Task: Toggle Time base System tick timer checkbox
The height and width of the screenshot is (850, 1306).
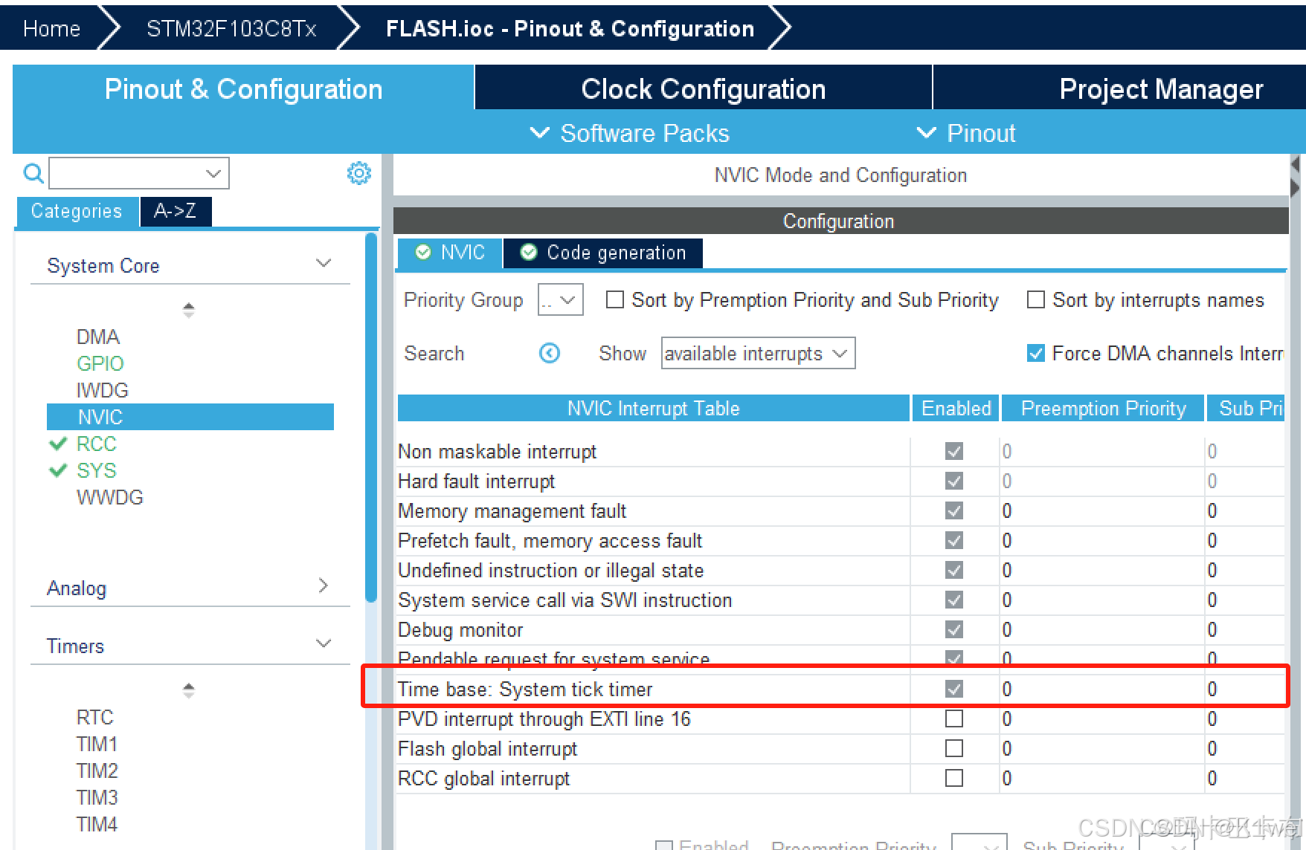Action: coord(954,689)
